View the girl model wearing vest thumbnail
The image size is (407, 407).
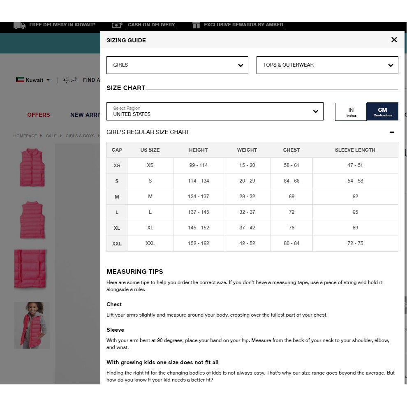pos(32,325)
